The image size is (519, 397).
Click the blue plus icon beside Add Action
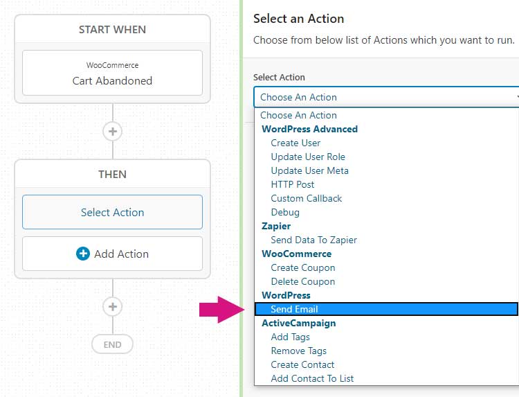[83, 254]
